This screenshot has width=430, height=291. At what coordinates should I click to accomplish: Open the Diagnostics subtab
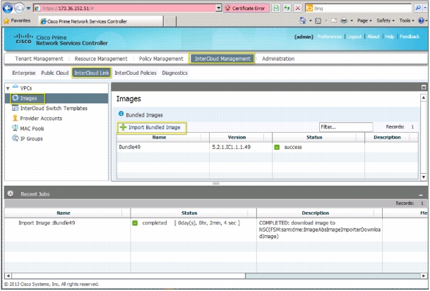point(174,73)
